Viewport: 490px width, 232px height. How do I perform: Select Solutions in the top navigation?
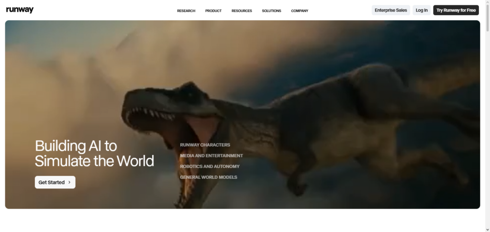click(x=271, y=11)
